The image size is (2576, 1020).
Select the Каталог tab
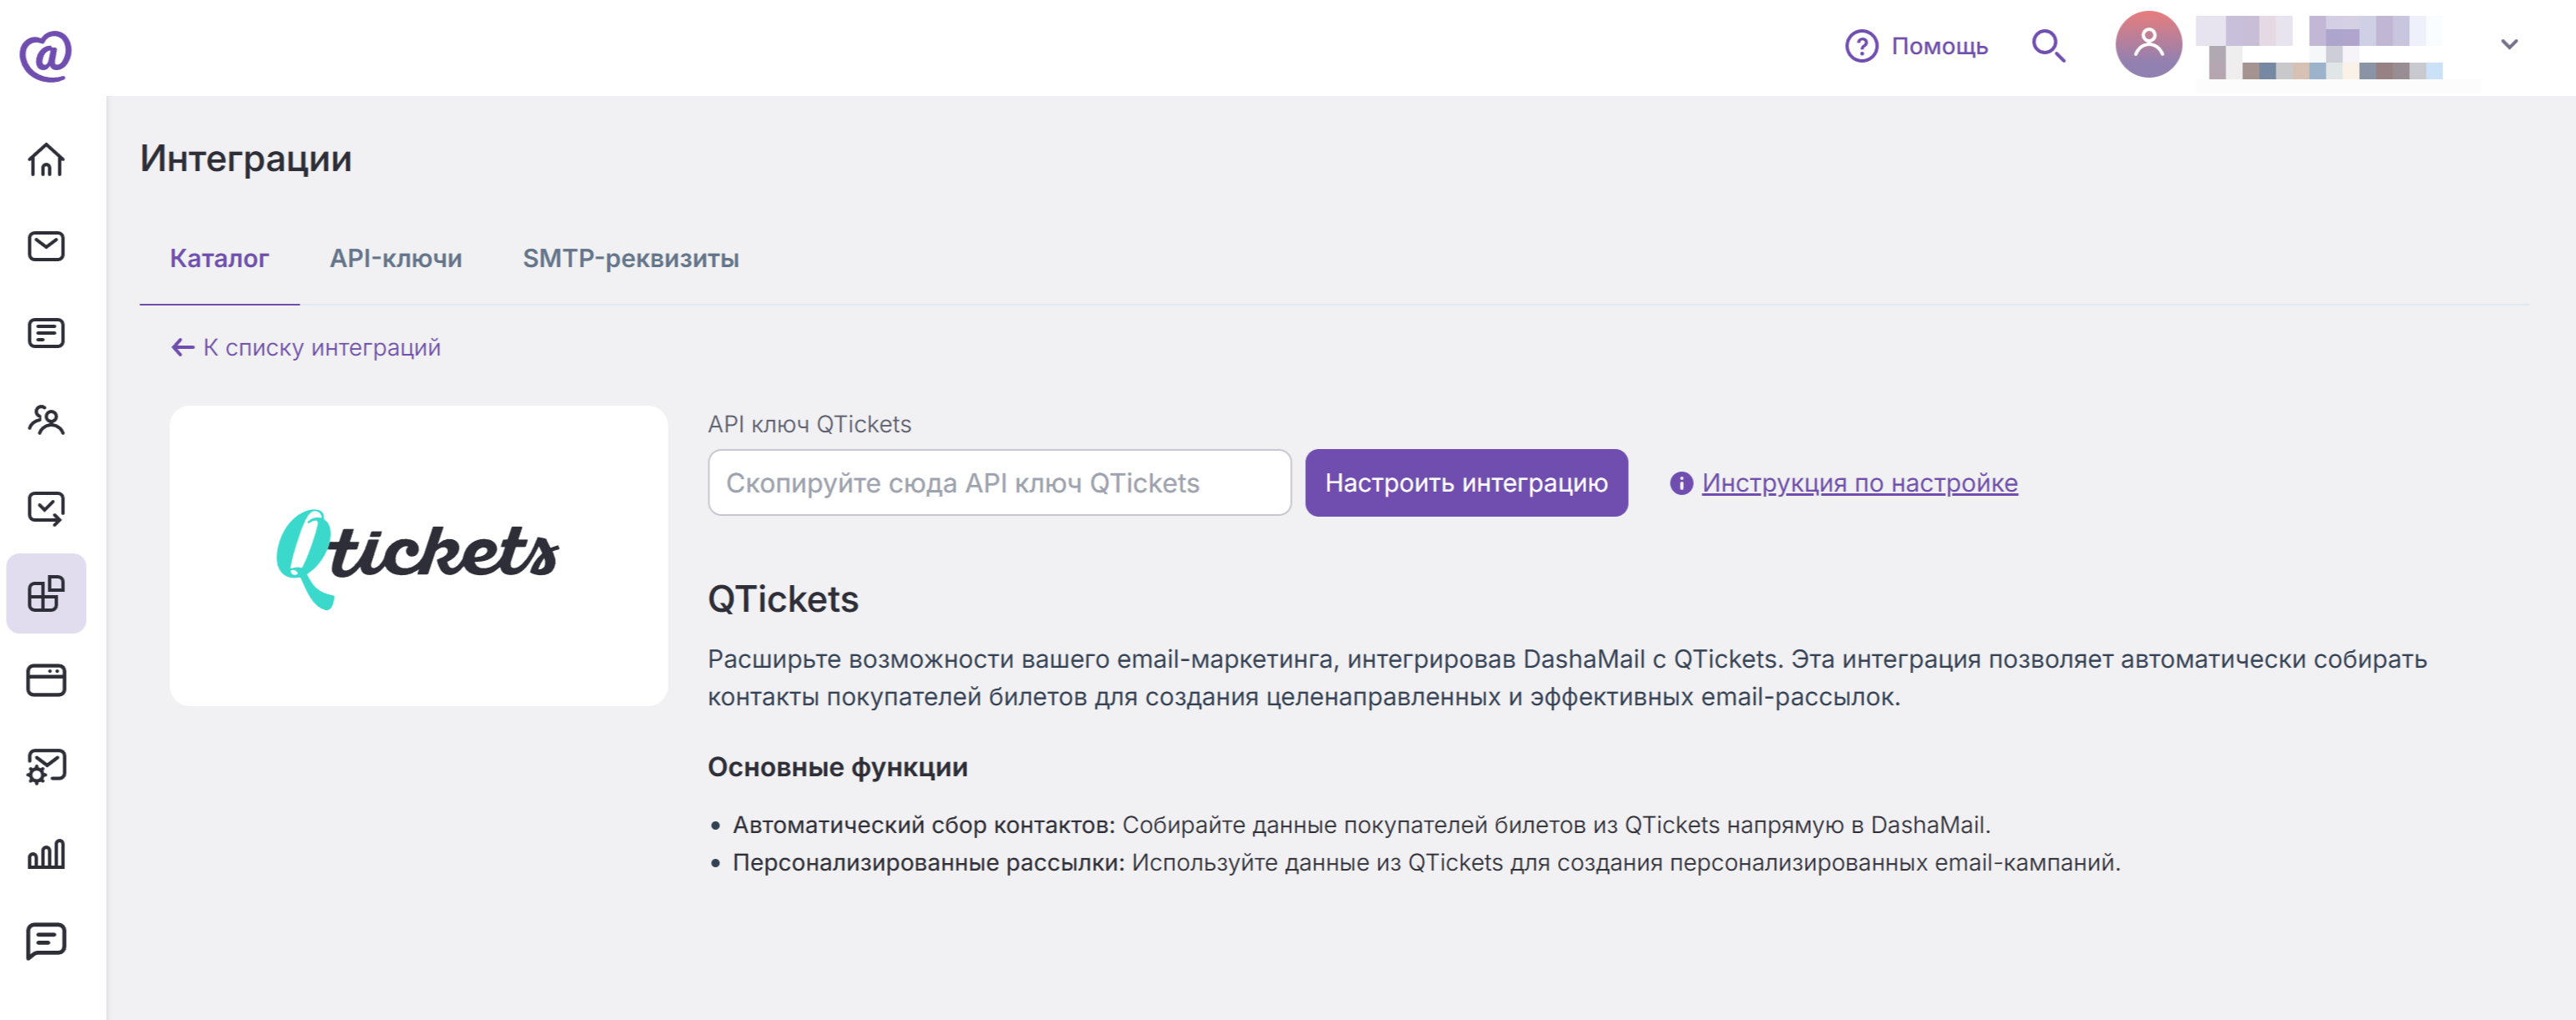point(219,258)
